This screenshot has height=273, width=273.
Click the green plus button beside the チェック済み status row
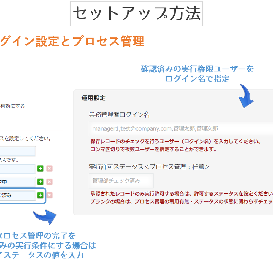coord(40,195)
